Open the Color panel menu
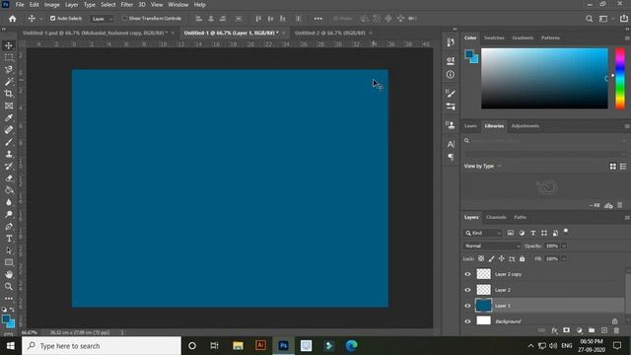The height and width of the screenshot is (355, 631). (x=627, y=38)
